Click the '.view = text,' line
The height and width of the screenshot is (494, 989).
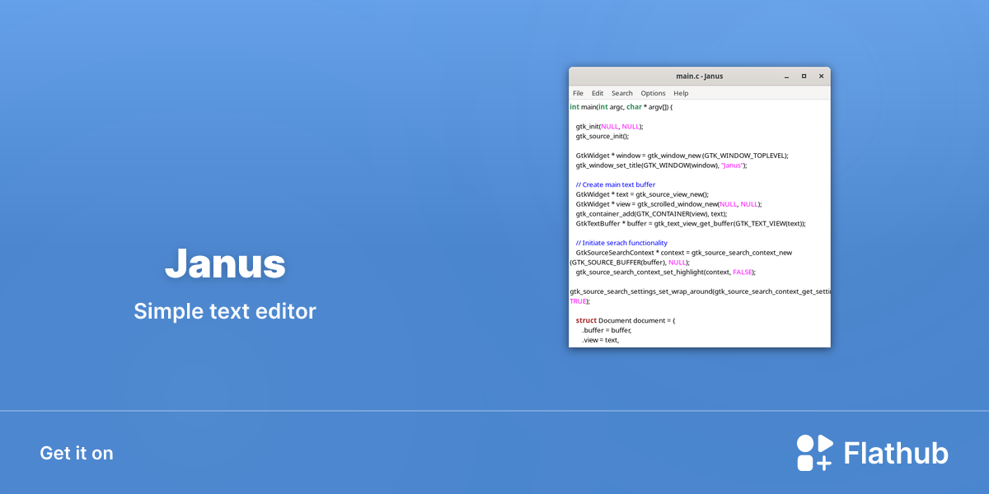pyautogui.click(x=600, y=339)
